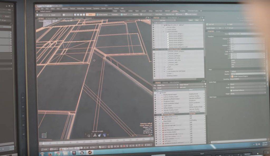Open the Texture menu
The height and width of the screenshot is (156, 270).
click(73, 9)
